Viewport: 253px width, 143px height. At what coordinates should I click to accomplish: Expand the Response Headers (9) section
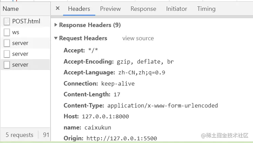[56, 25]
